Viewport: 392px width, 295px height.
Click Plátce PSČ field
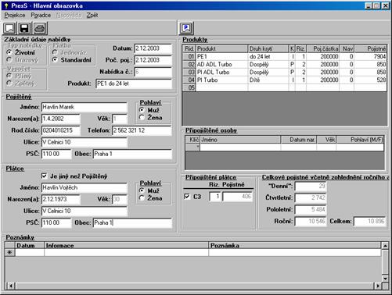click(56, 222)
